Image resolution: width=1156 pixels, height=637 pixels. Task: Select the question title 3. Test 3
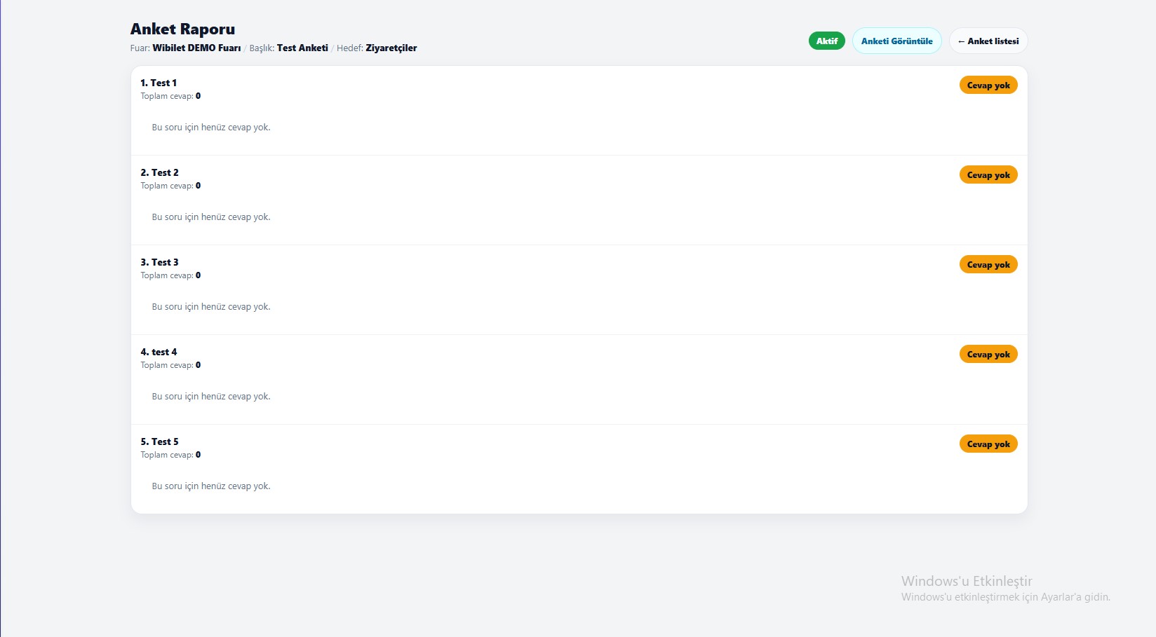click(x=159, y=262)
